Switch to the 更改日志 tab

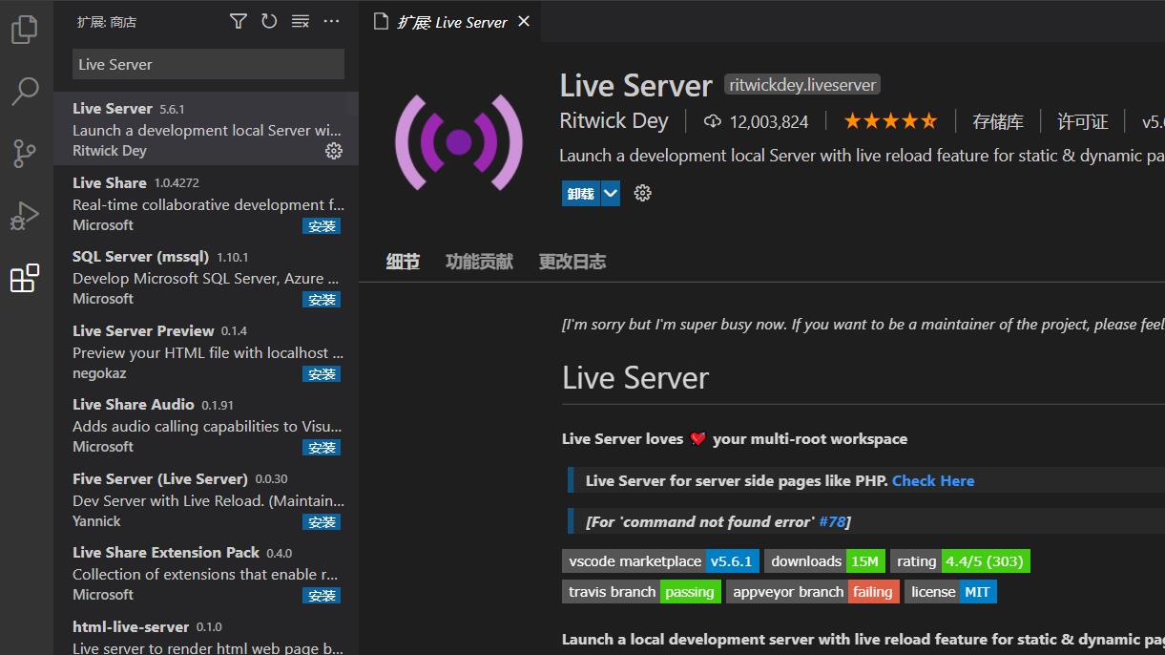[x=572, y=262]
